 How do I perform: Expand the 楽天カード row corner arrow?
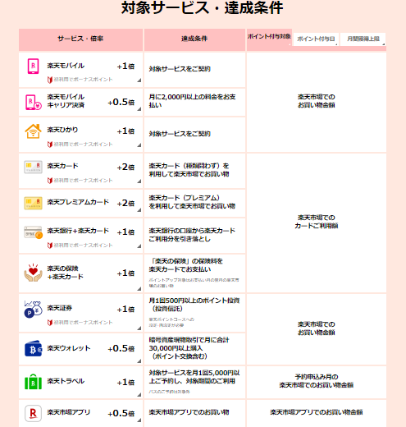[x=139, y=181]
